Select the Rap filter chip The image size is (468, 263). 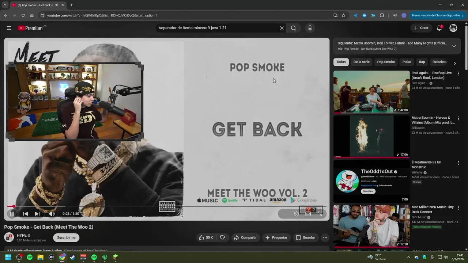pyautogui.click(x=422, y=62)
